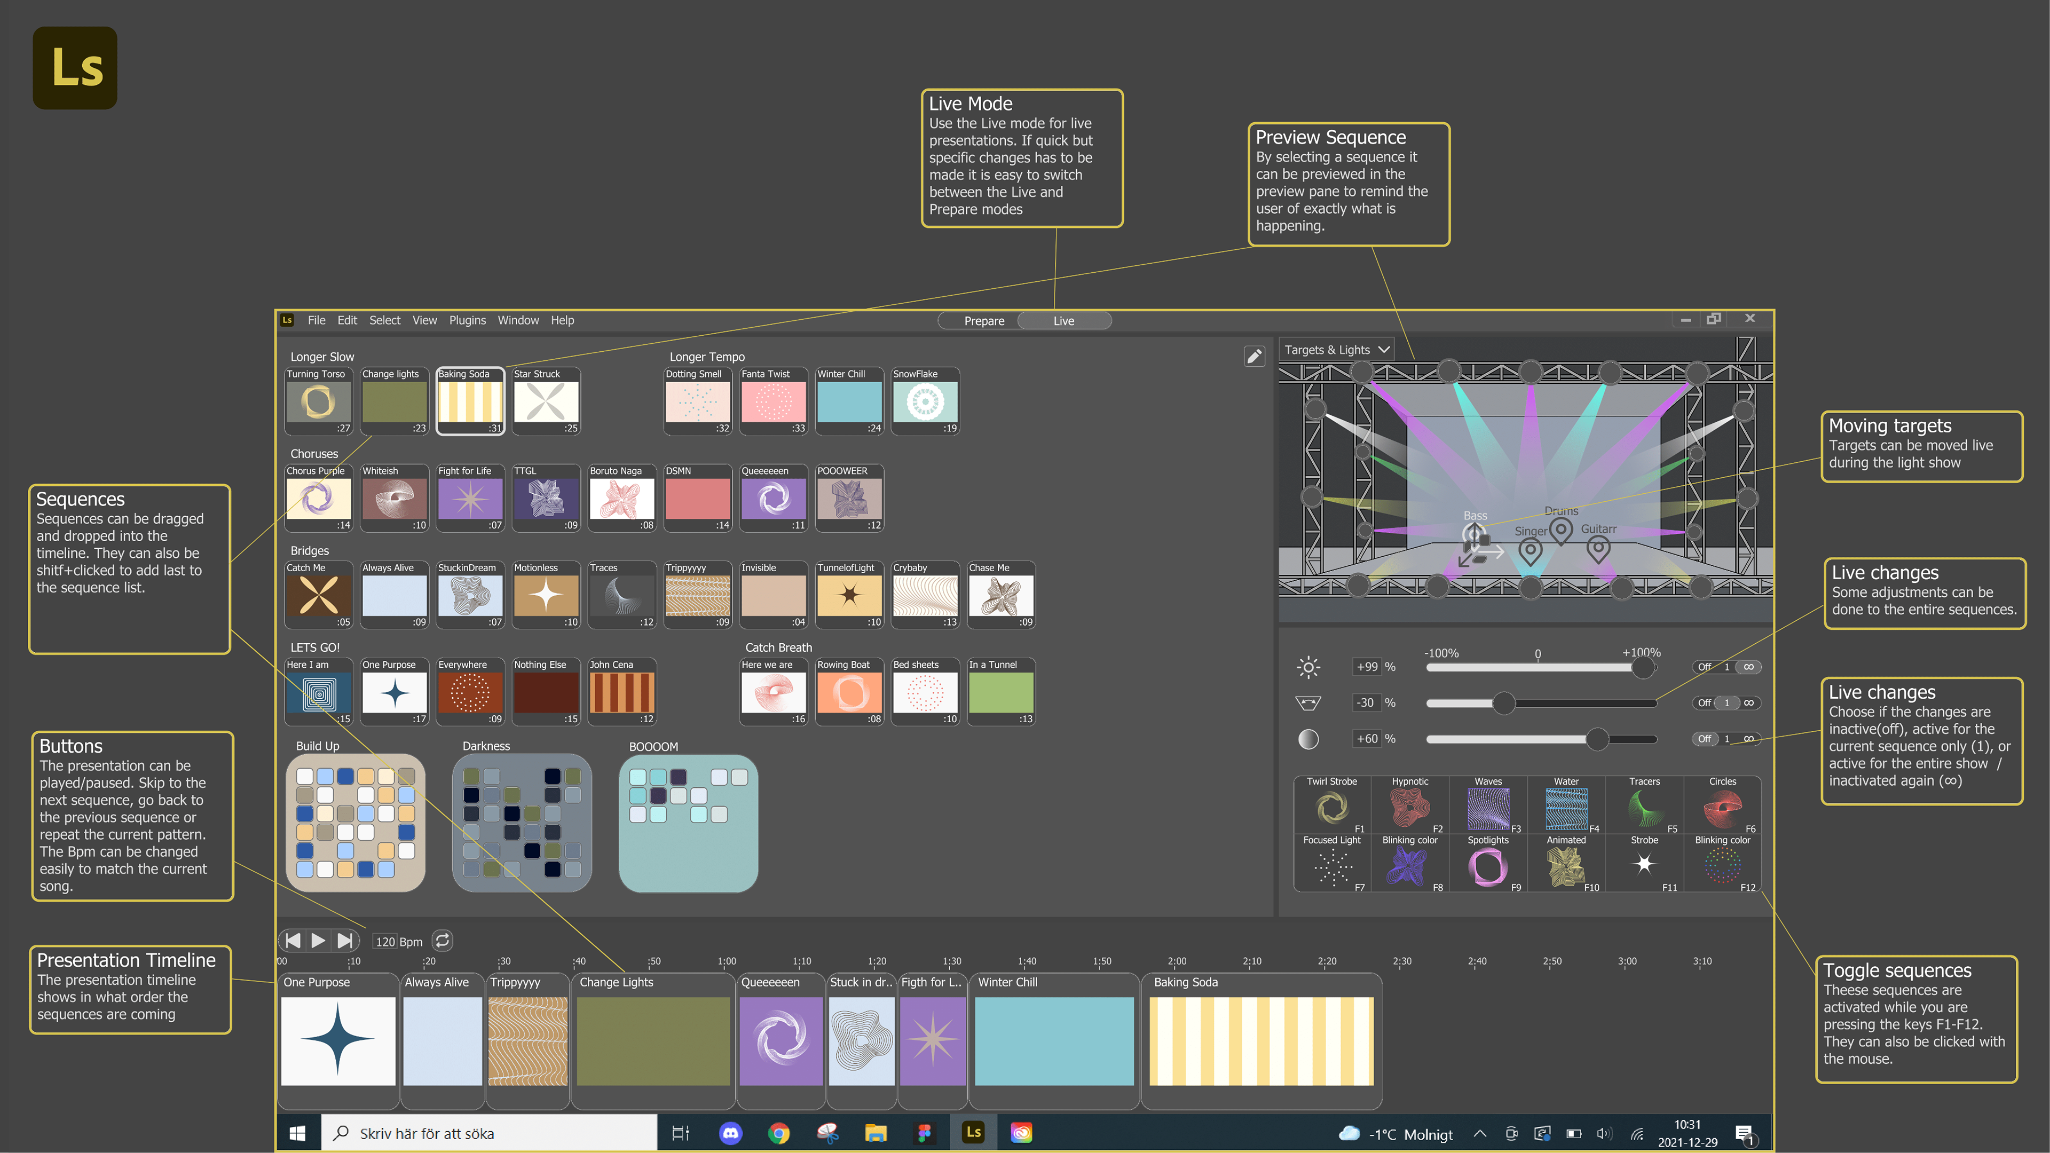Set -30% row mode to infinity
Viewport: 2050px width, 1153px height.
pos(1748,702)
